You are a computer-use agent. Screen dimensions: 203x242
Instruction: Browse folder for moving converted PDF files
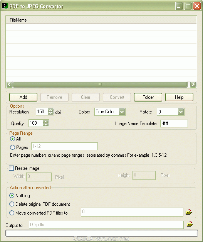coord(189,212)
